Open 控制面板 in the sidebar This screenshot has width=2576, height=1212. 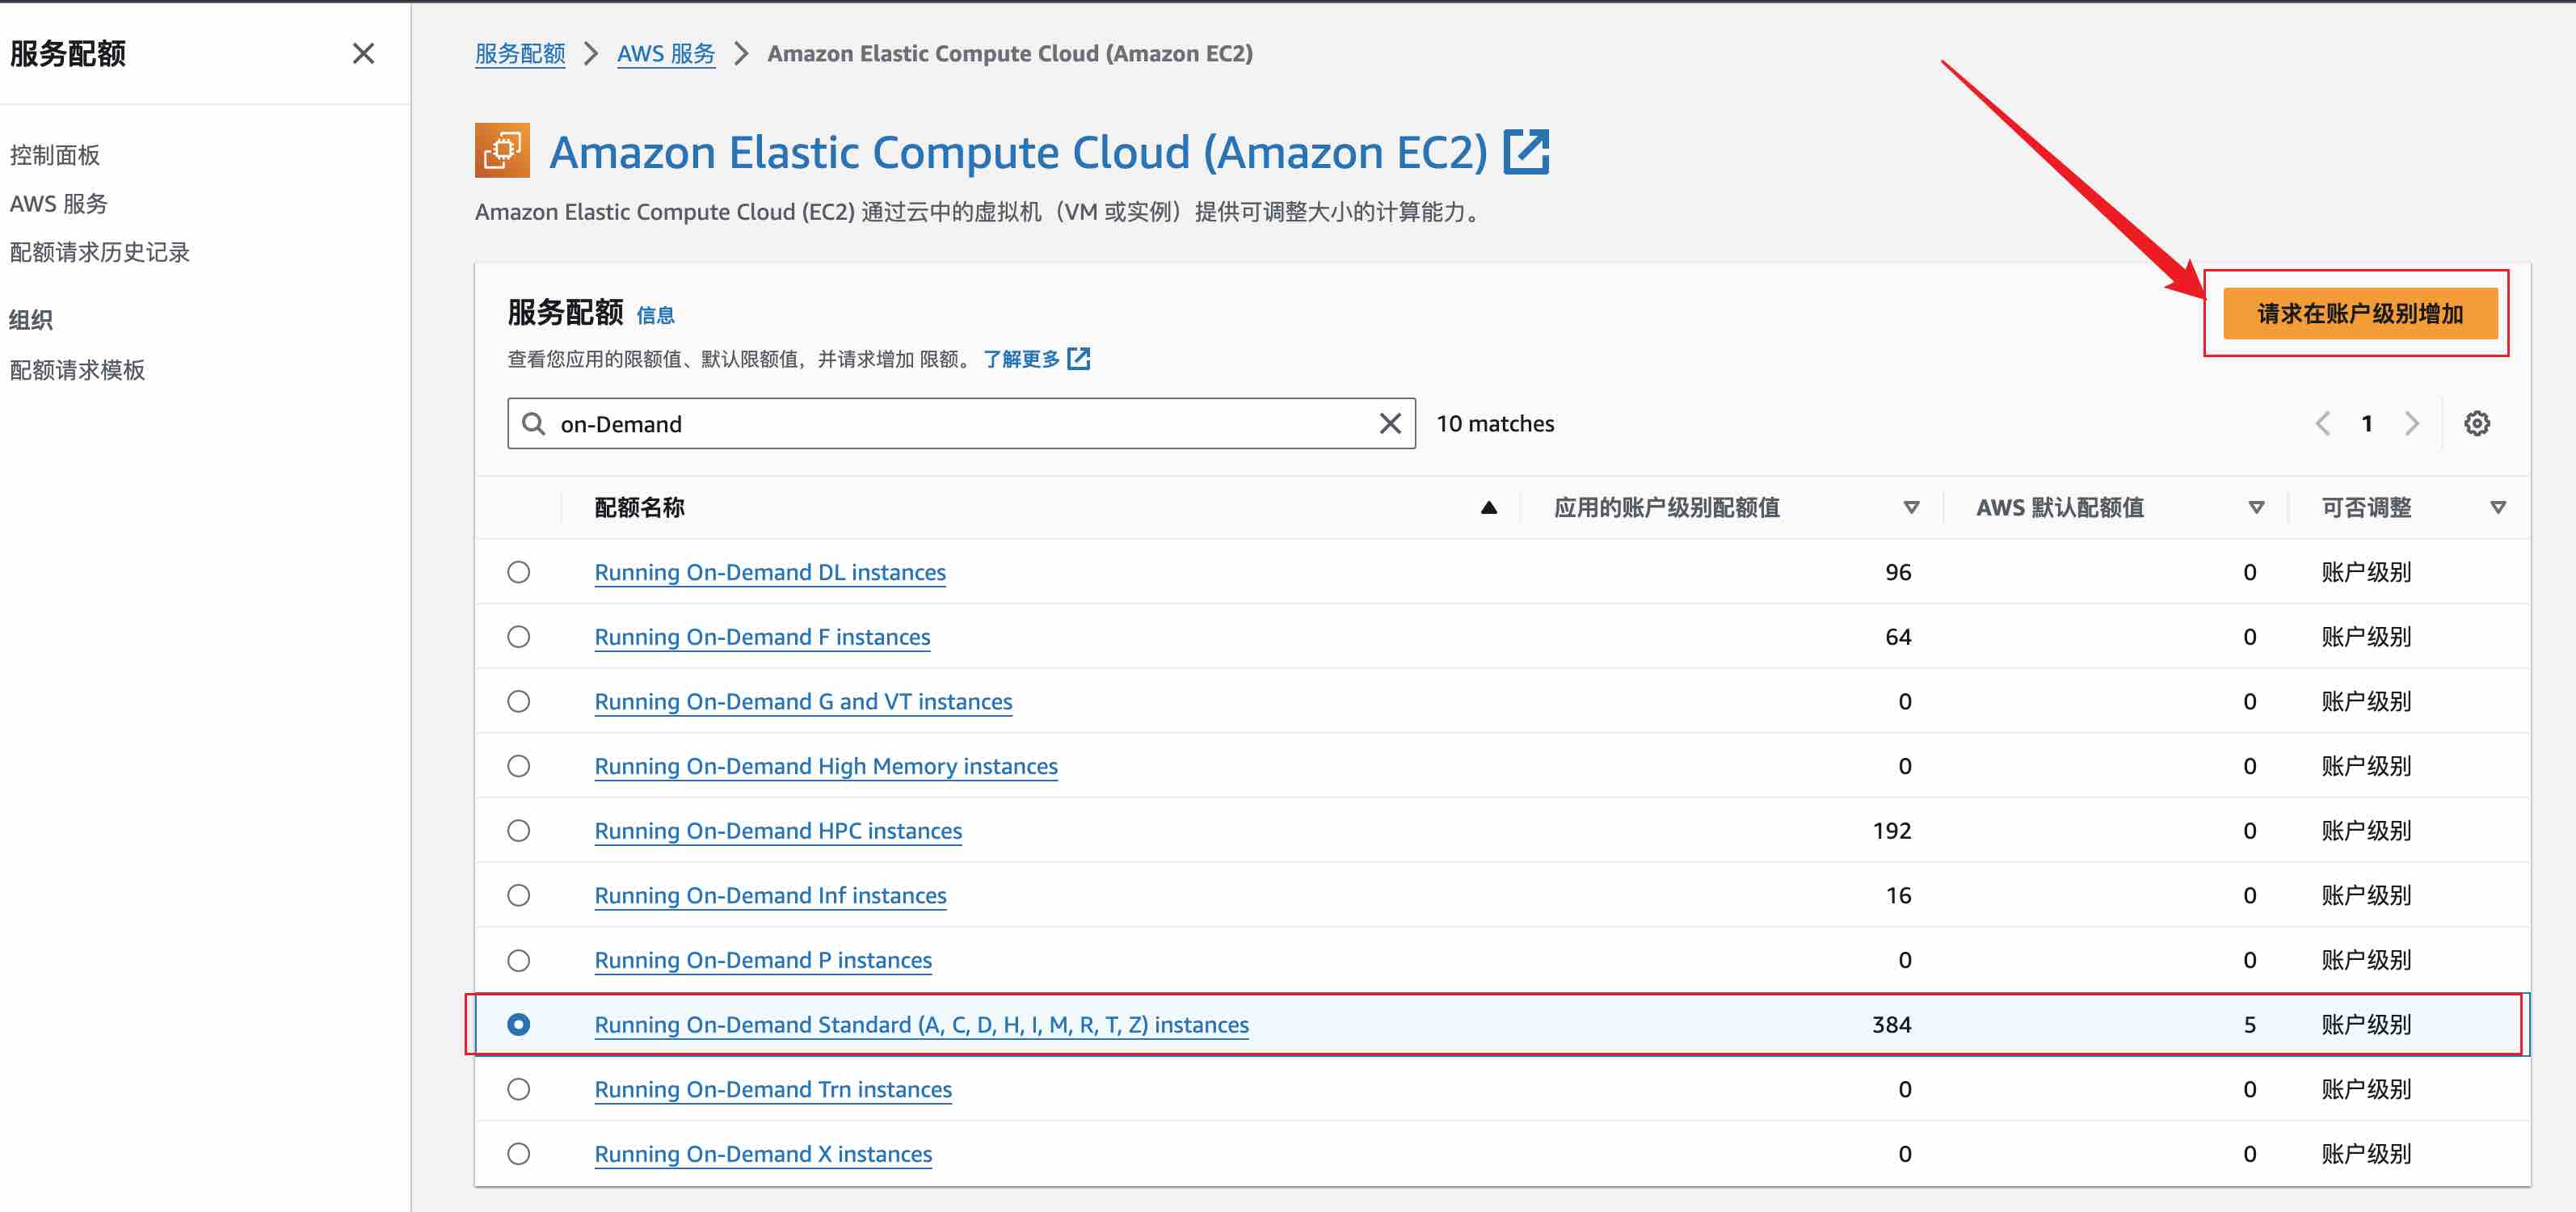coord(55,155)
